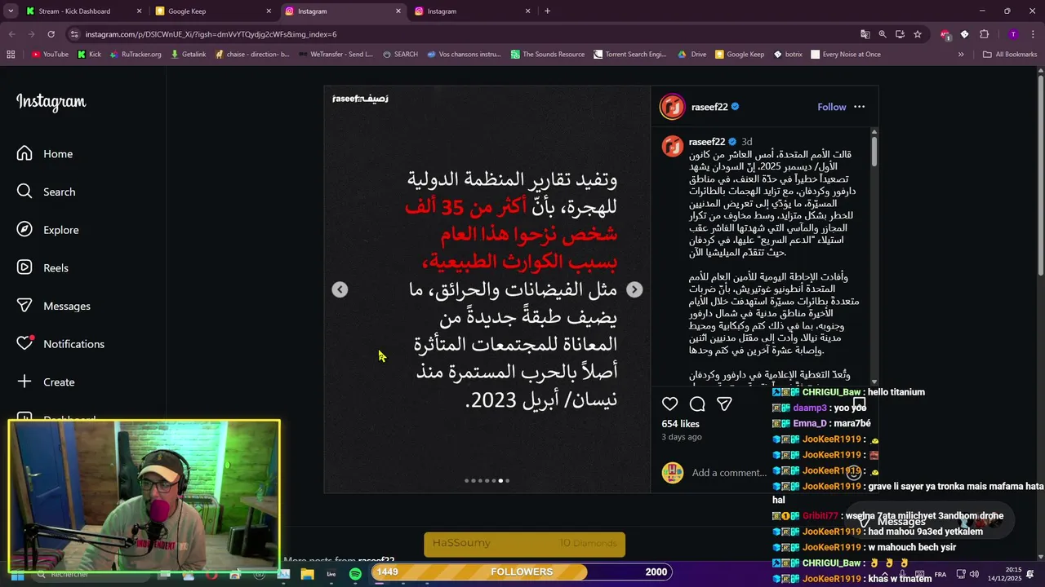Bookmark this page with star icon
Viewport: 1045px width, 587px height.
click(x=918, y=34)
